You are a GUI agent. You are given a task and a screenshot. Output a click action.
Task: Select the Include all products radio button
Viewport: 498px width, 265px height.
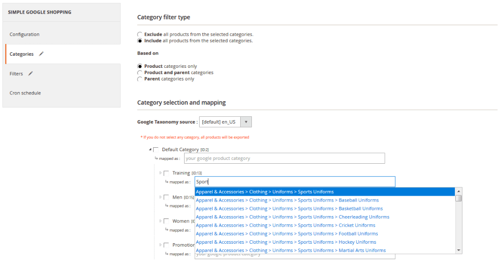pos(140,41)
